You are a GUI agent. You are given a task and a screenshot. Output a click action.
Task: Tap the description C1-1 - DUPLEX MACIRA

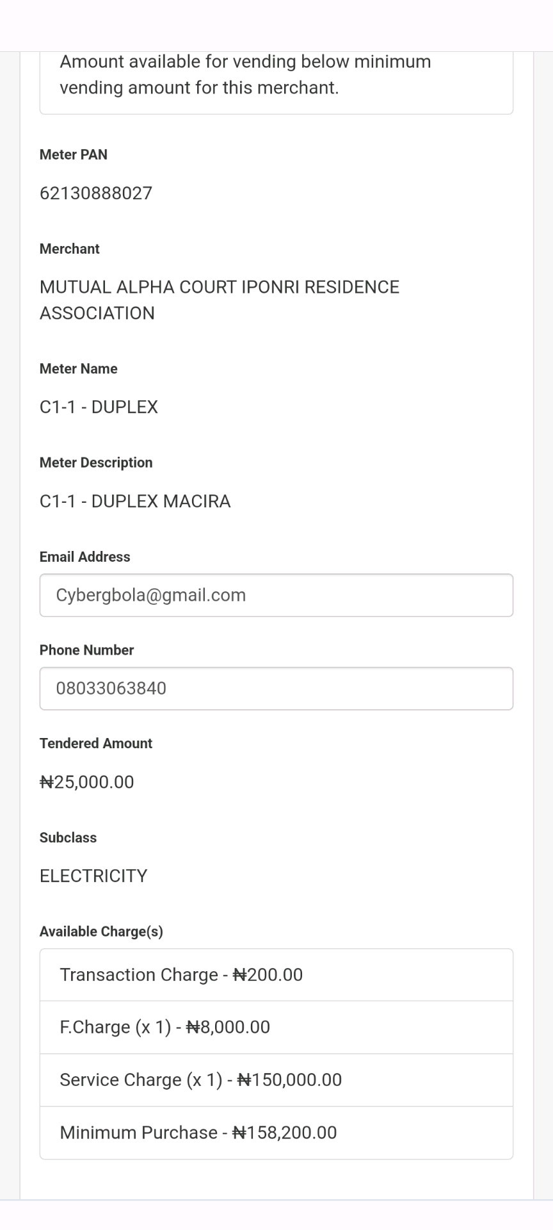[135, 502]
